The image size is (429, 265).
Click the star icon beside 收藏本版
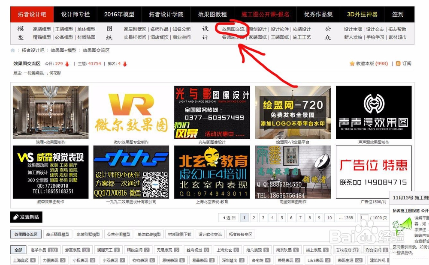click(353, 63)
